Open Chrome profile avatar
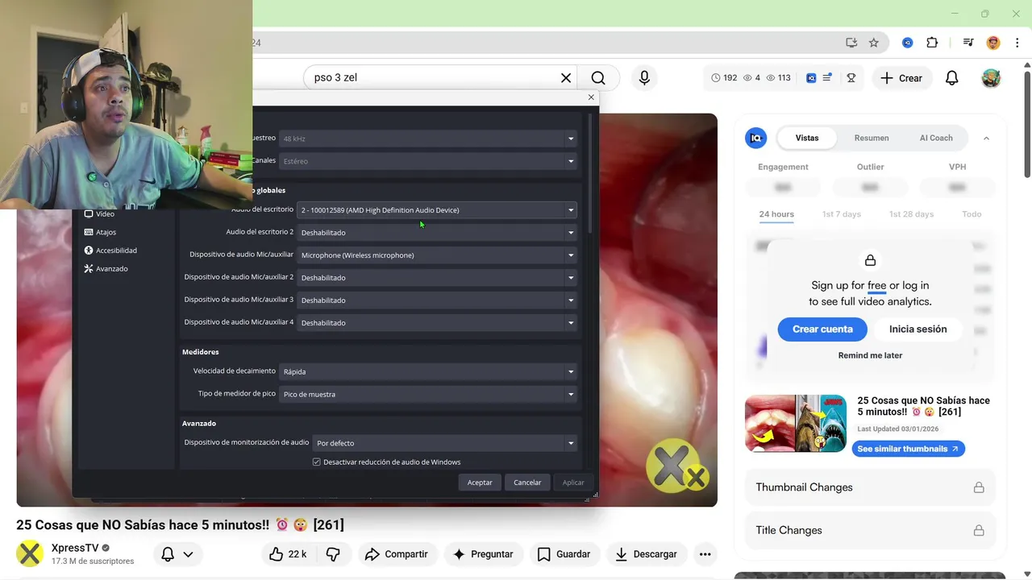 pos(993,43)
